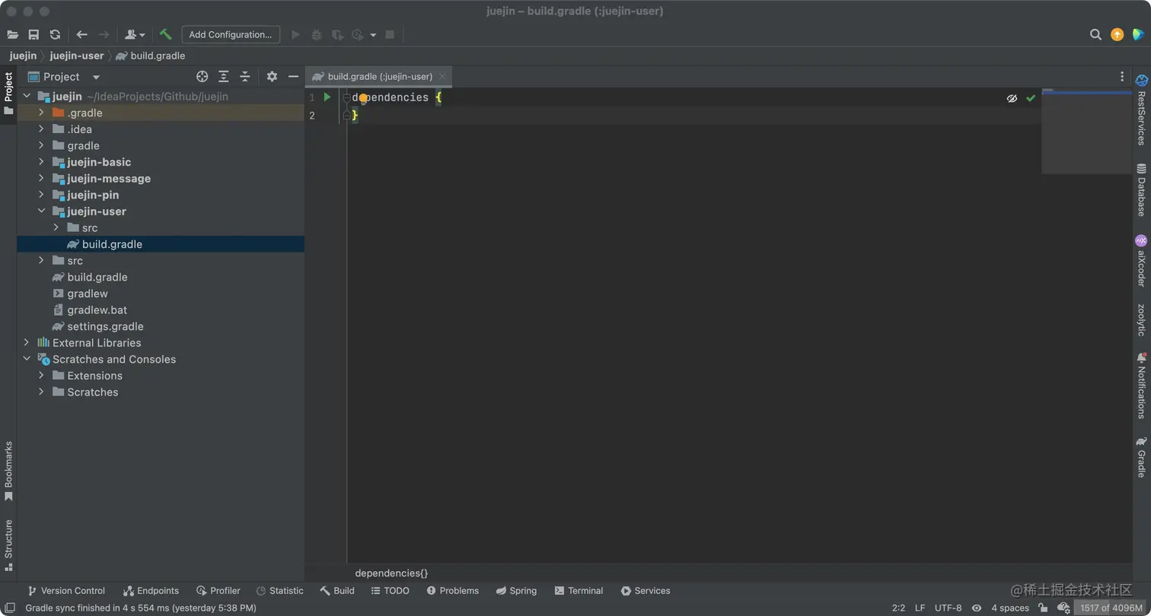The width and height of the screenshot is (1151, 616).
Task: Open the Endpoints tool tab
Action: (151, 591)
